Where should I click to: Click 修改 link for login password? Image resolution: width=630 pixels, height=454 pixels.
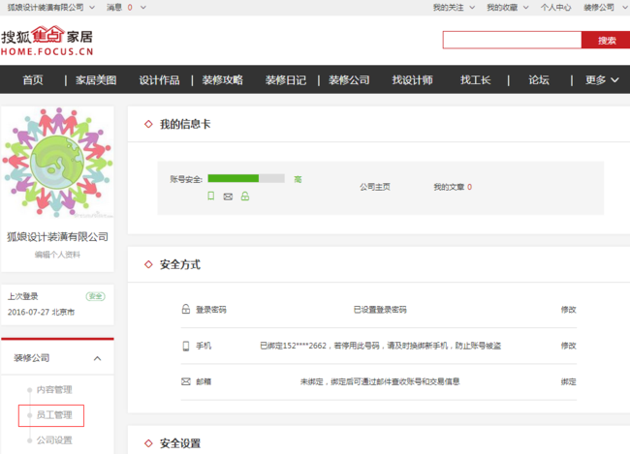(x=568, y=310)
